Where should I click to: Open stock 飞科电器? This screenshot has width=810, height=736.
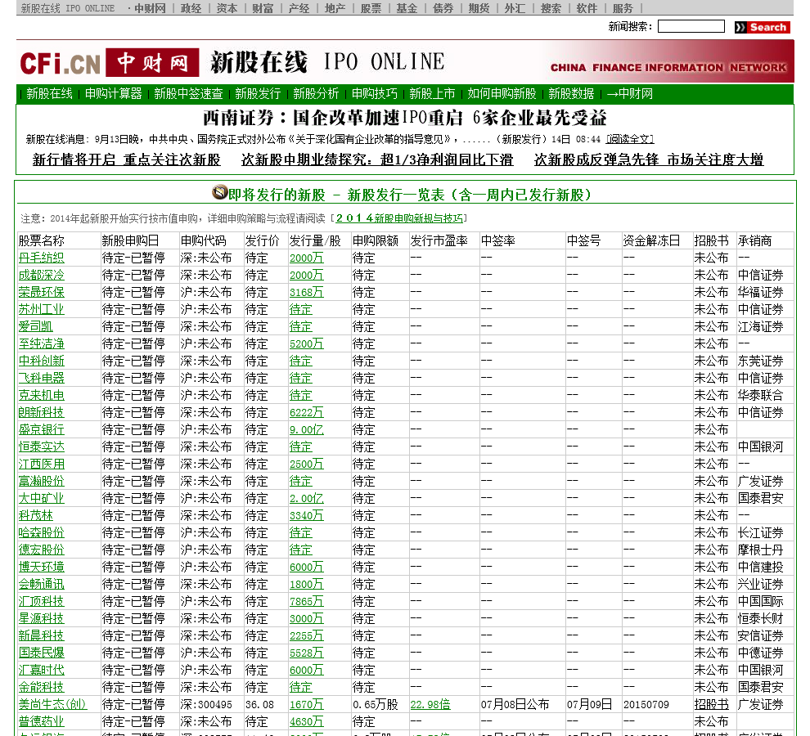(x=42, y=378)
